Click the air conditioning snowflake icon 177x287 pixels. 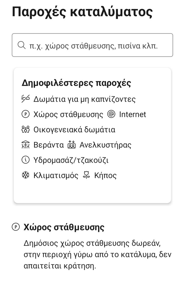(x=26, y=176)
